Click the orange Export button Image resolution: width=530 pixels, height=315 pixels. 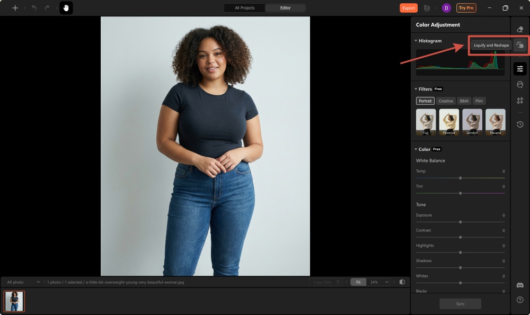[x=408, y=8]
